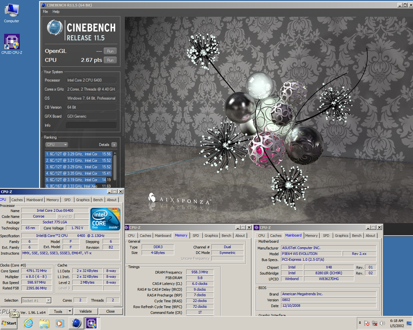Select ranking row 4 with 3.35 GHz

pos(78,173)
